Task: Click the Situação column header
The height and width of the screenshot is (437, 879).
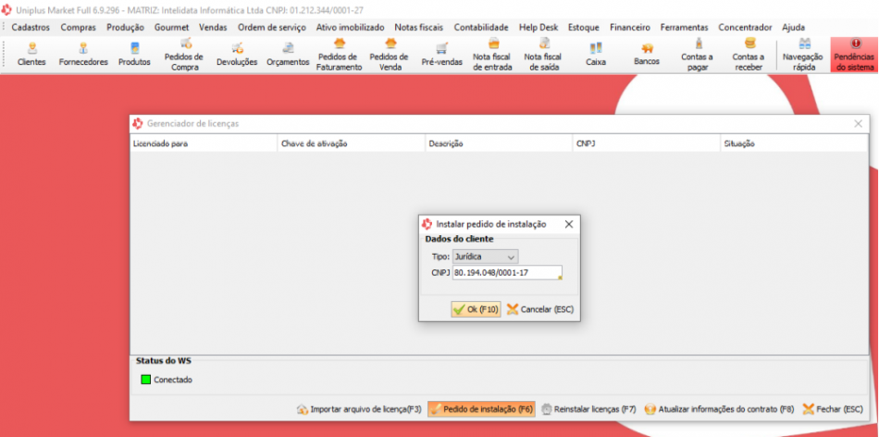Action: tap(795, 144)
